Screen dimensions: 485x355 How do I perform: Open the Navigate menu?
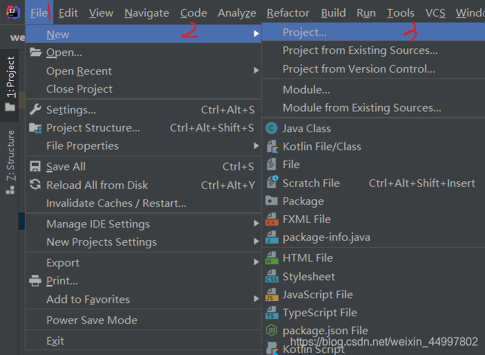click(146, 12)
